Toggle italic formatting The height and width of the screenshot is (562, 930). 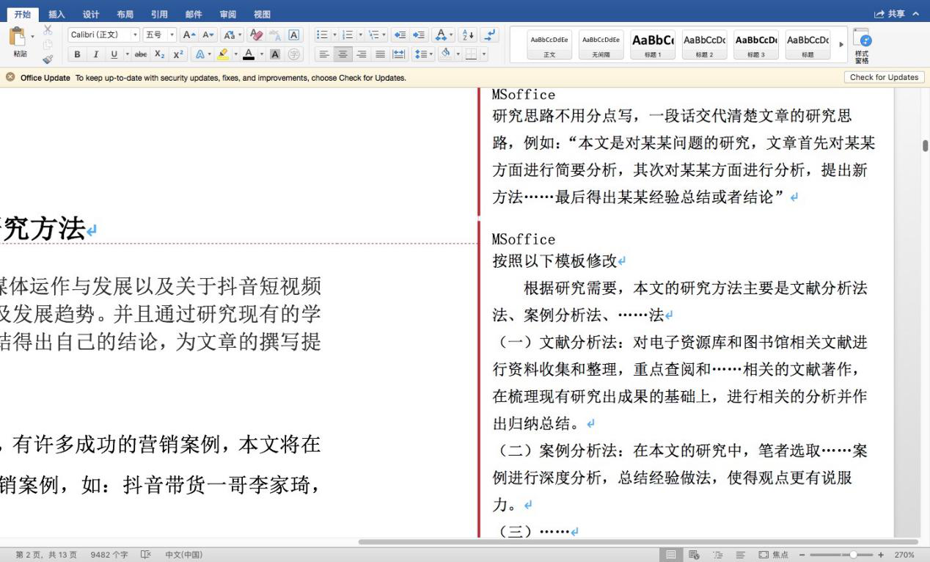coord(95,54)
